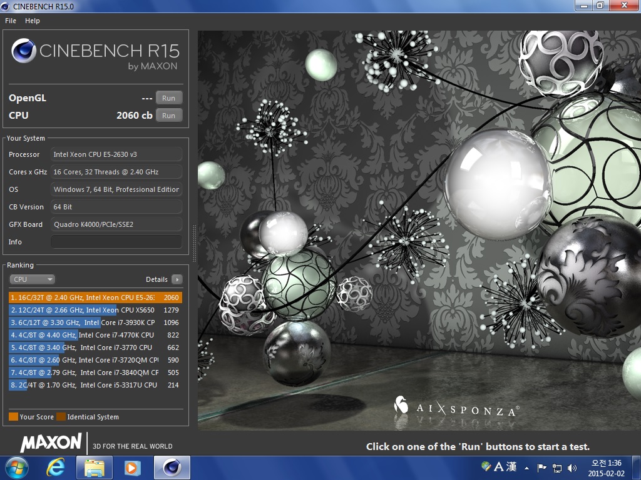Show hidden system tray icons
The width and height of the screenshot is (641, 480).
point(526,468)
